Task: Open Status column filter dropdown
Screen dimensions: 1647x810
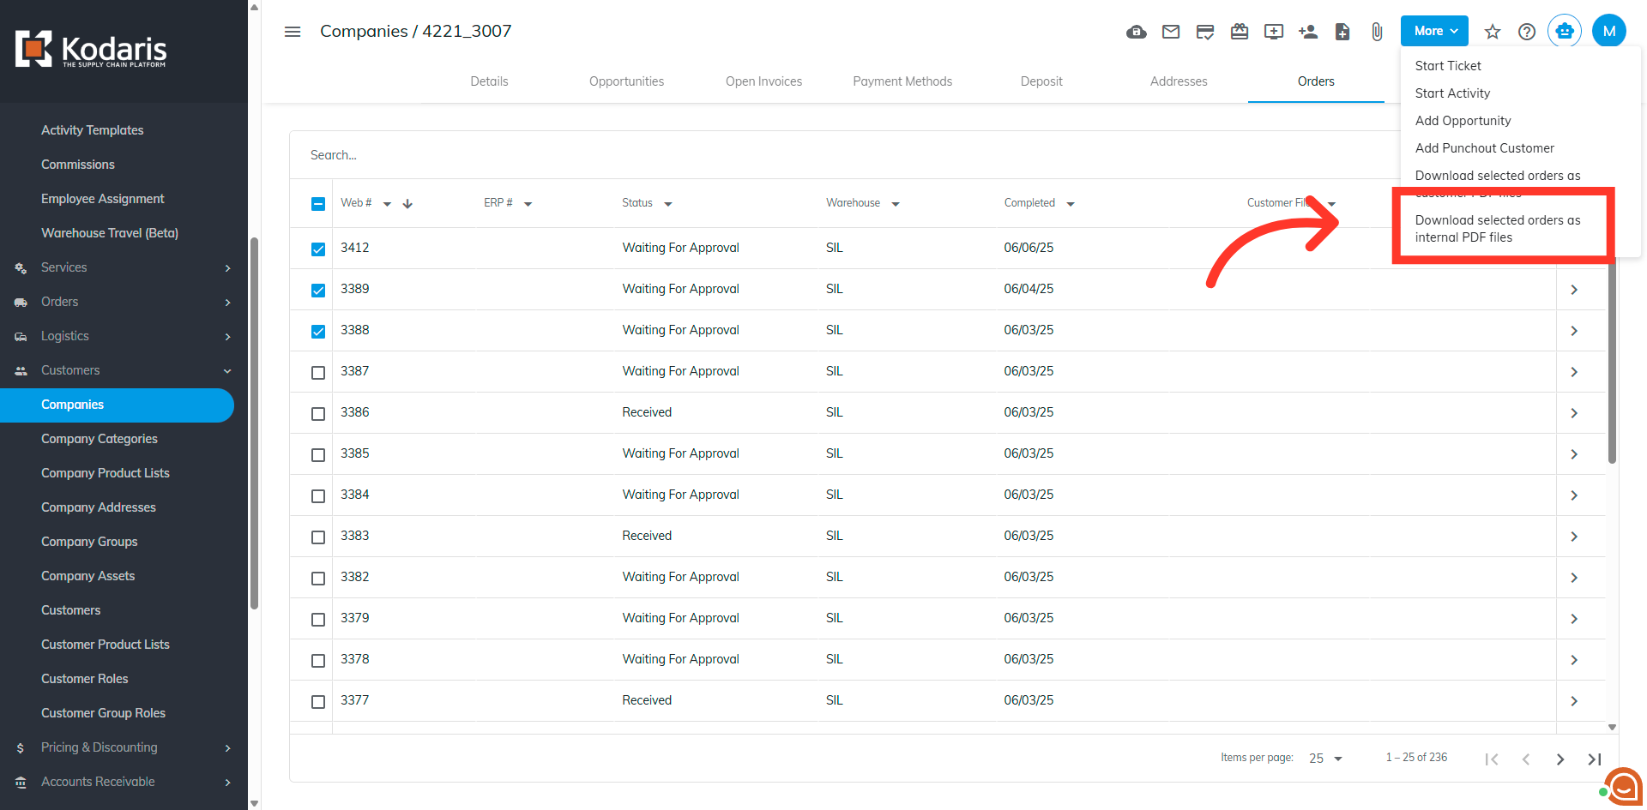Action: [x=668, y=204]
